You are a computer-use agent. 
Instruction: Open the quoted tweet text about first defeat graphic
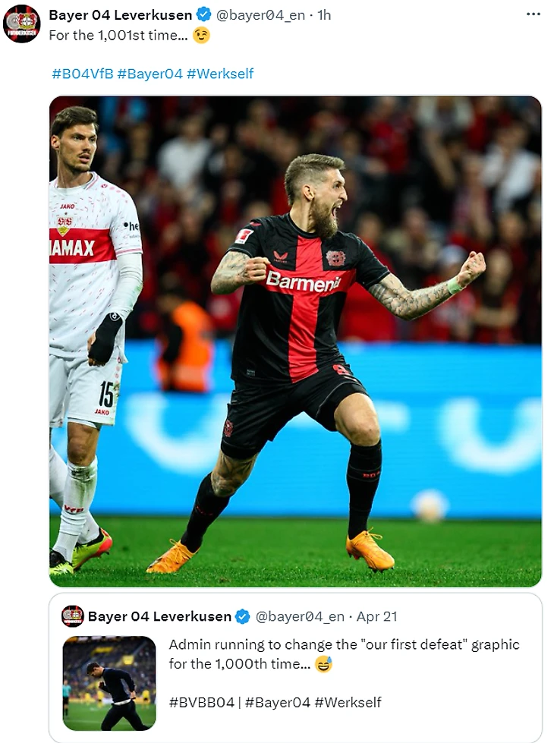[344, 654]
